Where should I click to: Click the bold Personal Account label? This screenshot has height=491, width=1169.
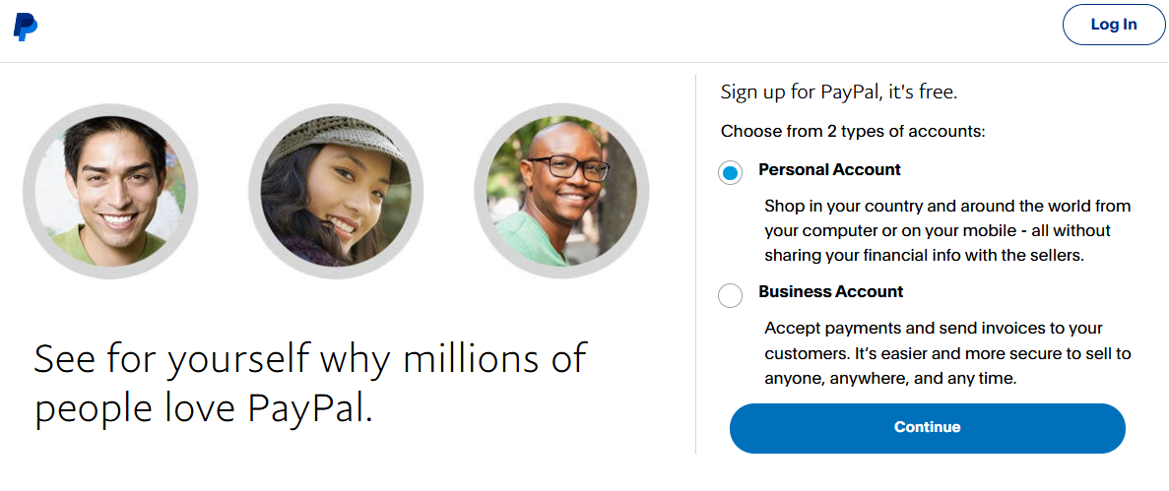[829, 169]
